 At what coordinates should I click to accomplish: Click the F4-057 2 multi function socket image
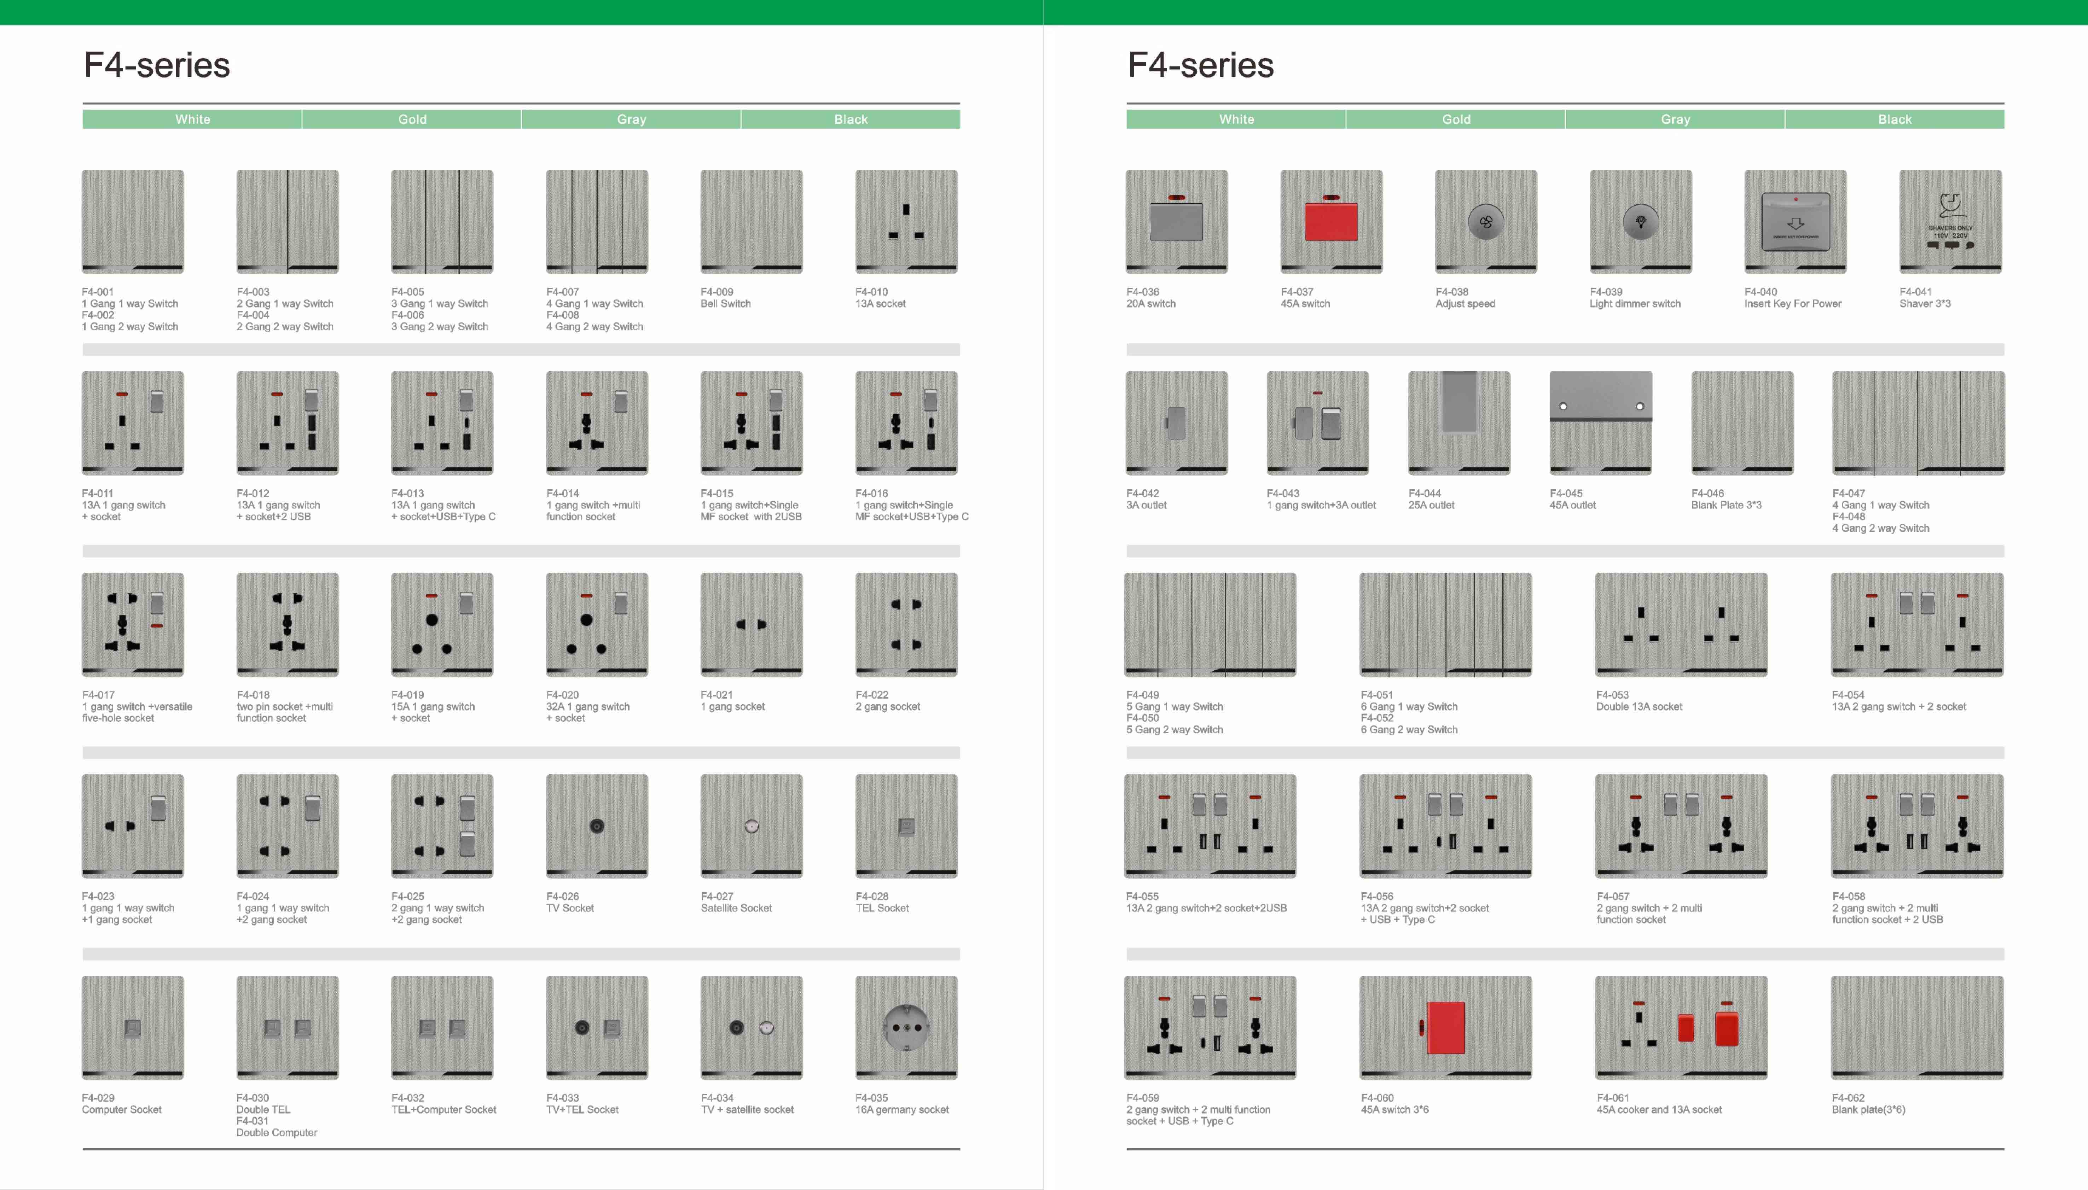1681,826
